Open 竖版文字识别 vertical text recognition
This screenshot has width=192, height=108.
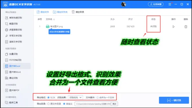13,42
